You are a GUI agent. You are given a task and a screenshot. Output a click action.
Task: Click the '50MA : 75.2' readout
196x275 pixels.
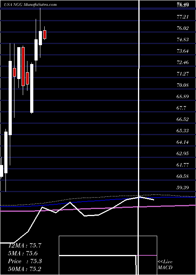click(25, 269)
